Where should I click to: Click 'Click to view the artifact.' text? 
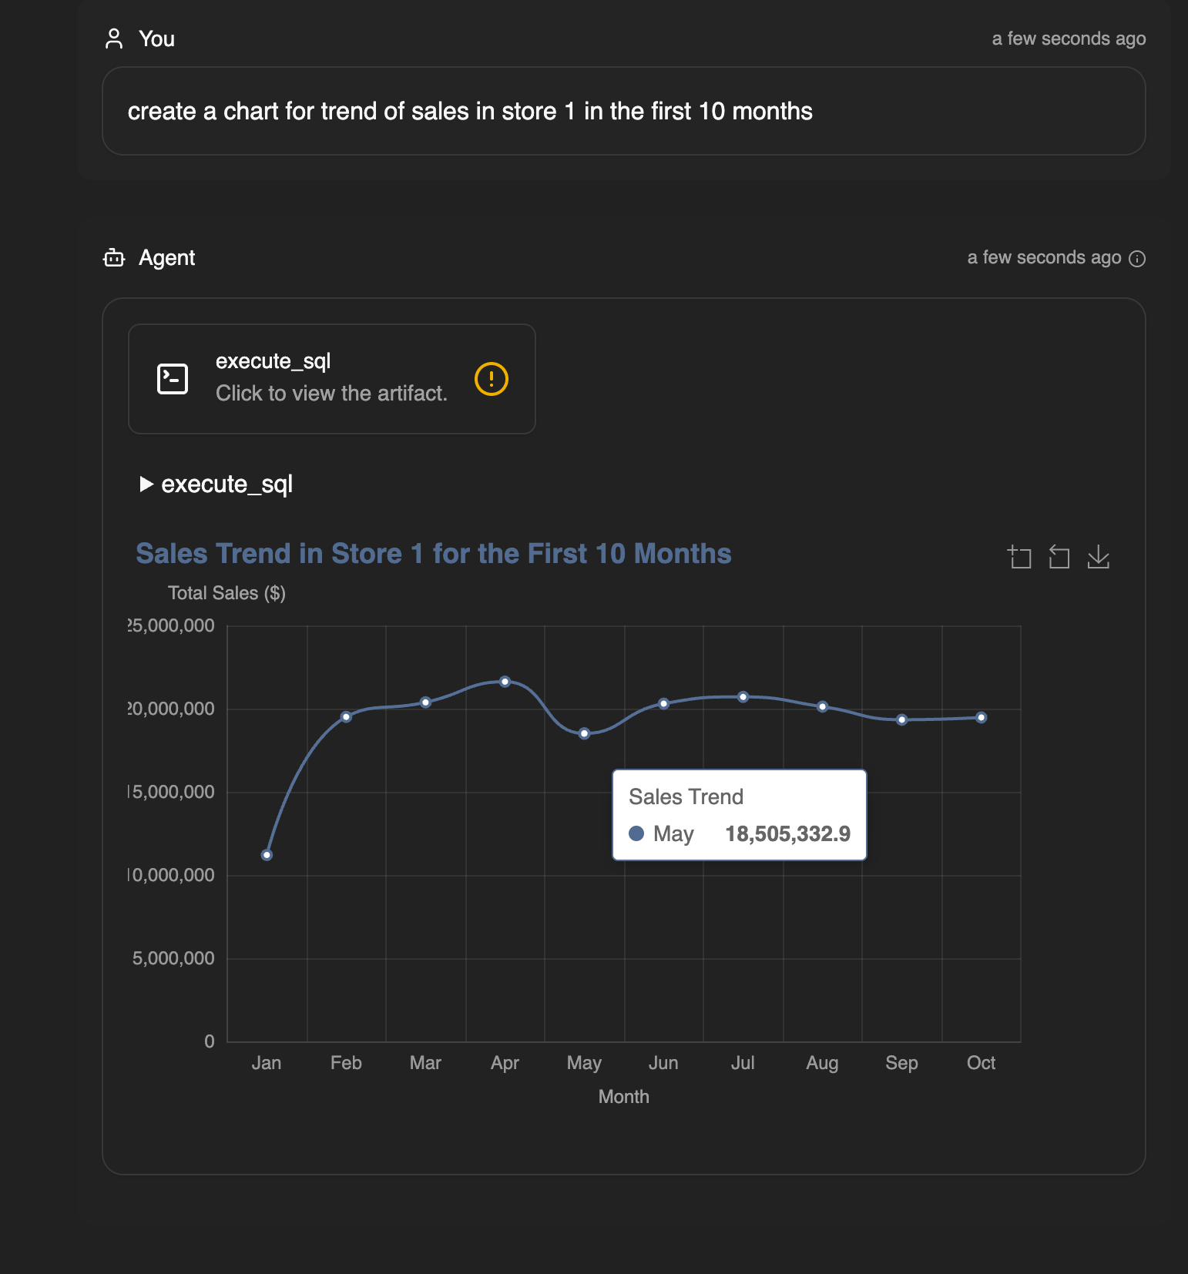[331, 394]
